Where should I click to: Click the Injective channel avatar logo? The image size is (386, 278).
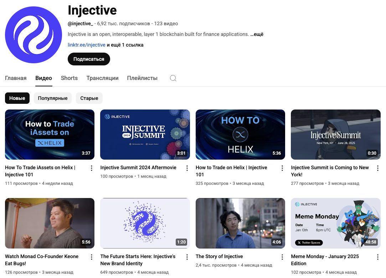coord(34,35)
